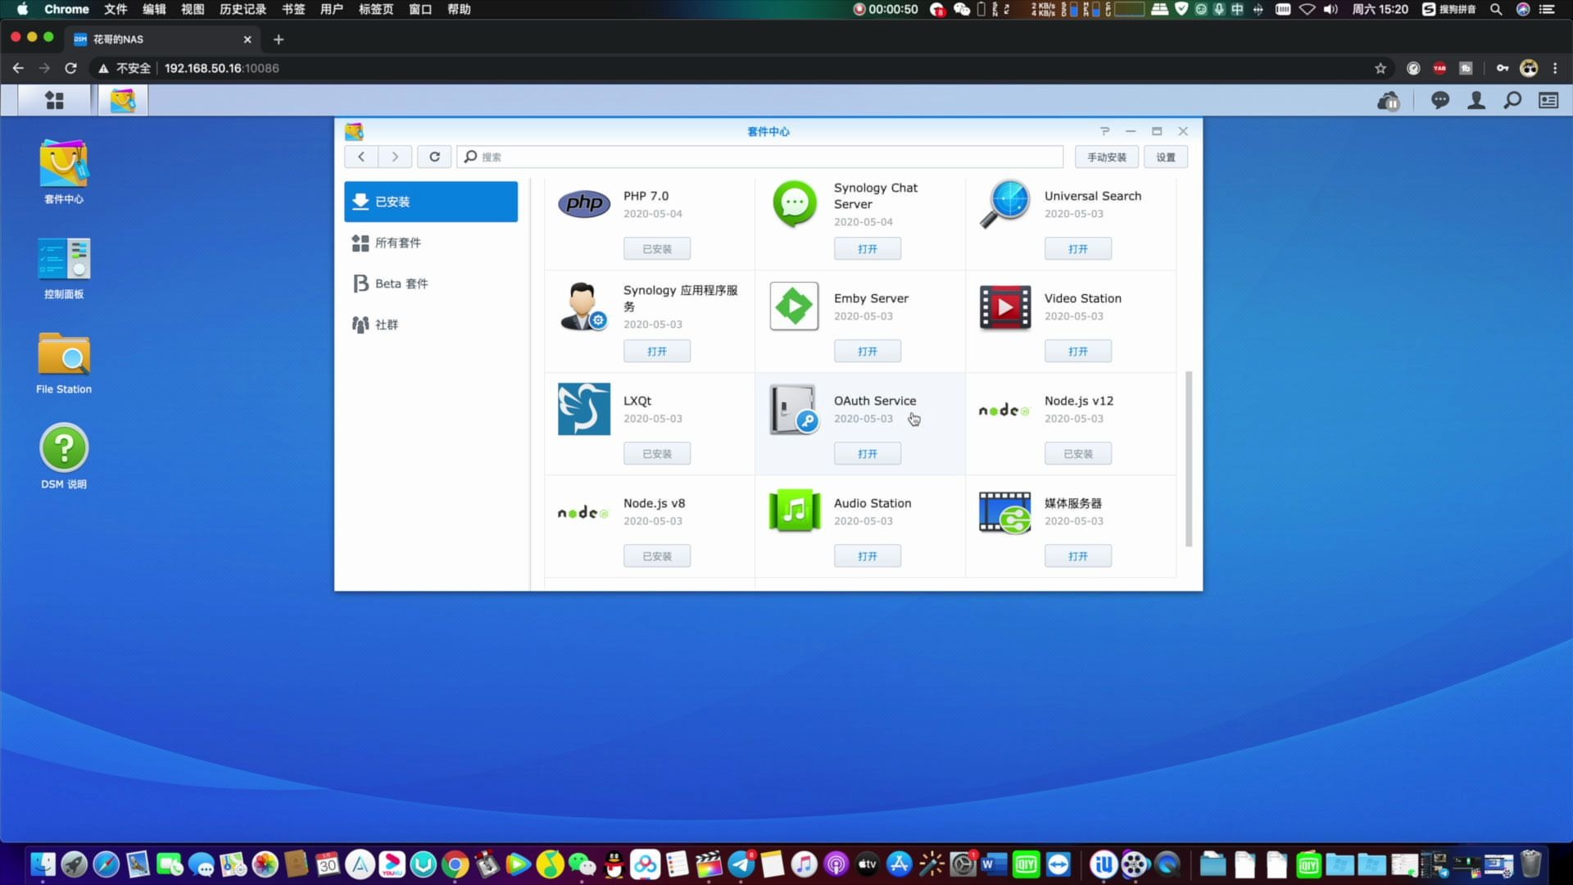Open Video Station application

tap(1077, 350)
